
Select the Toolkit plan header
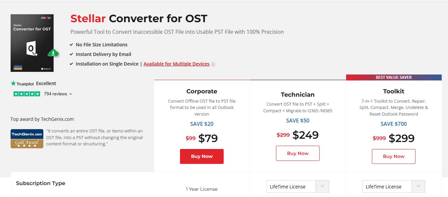click(x=393, y=91)
